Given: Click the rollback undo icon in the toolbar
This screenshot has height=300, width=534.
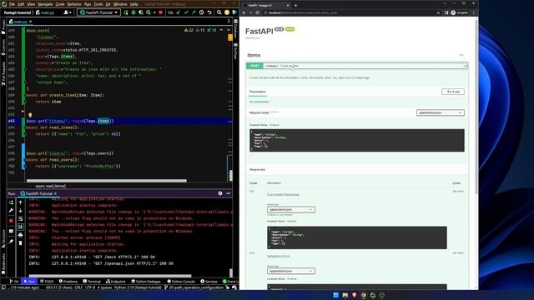Looking at the screenshot, I should pyautogui.click(x=209, y=12).
